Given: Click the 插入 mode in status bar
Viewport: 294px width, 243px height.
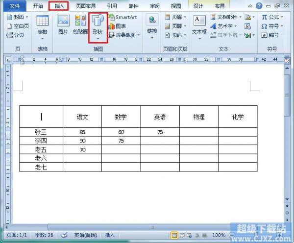Looking at the screenshot, I should 110,235.
